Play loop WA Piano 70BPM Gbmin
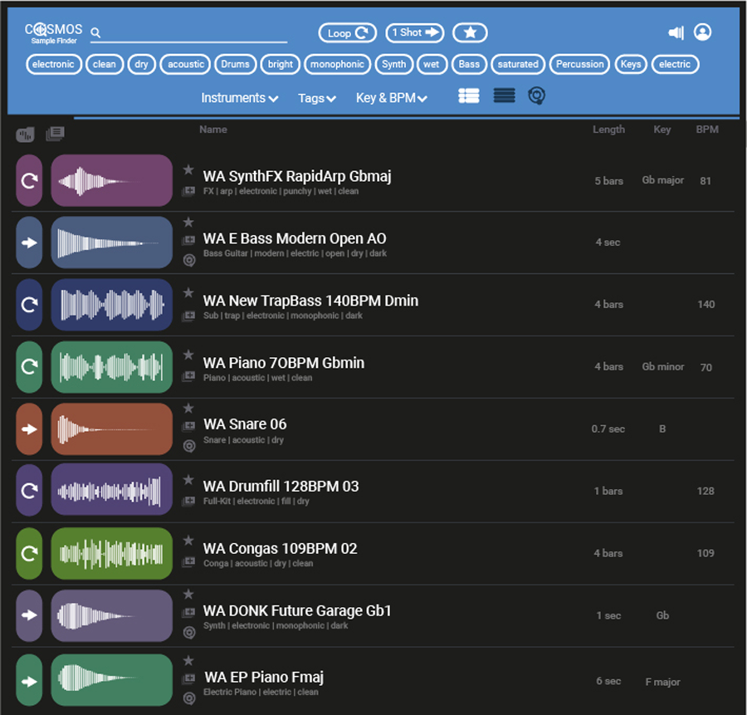This screenshot has width=747, height=715. coord(29,366)
